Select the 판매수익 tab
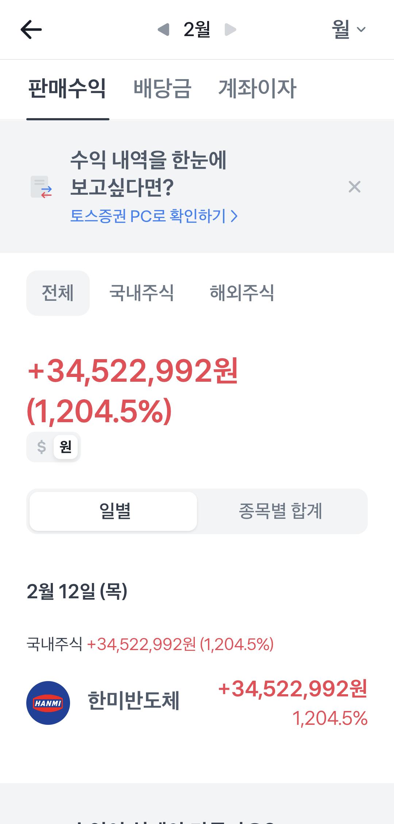Image resolution: width=394 pixels, height=824 pixels. click(67, 89)
